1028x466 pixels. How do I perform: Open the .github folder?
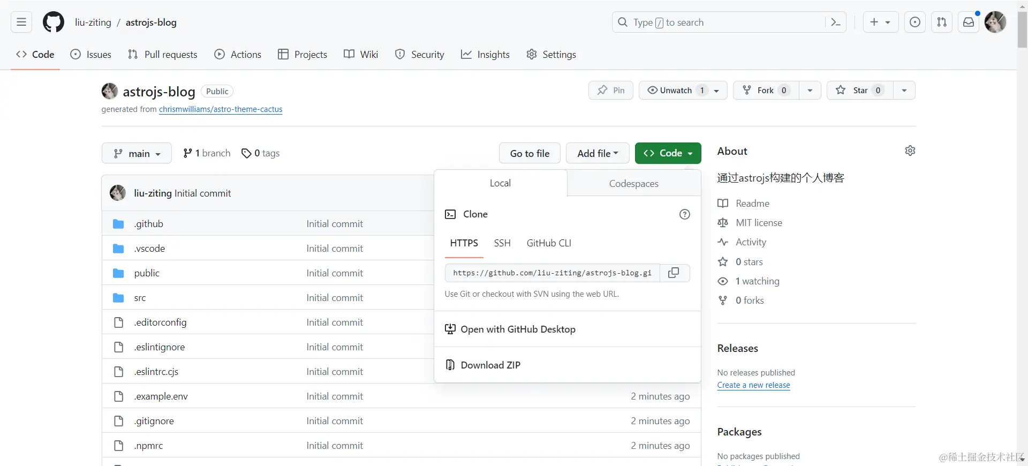(149, 224)
